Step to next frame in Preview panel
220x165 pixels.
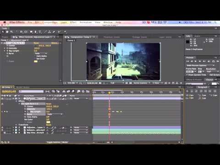[200, 61]
